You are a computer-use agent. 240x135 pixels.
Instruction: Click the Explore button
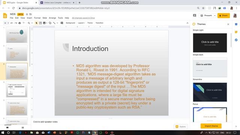click(x=181, y=127)
